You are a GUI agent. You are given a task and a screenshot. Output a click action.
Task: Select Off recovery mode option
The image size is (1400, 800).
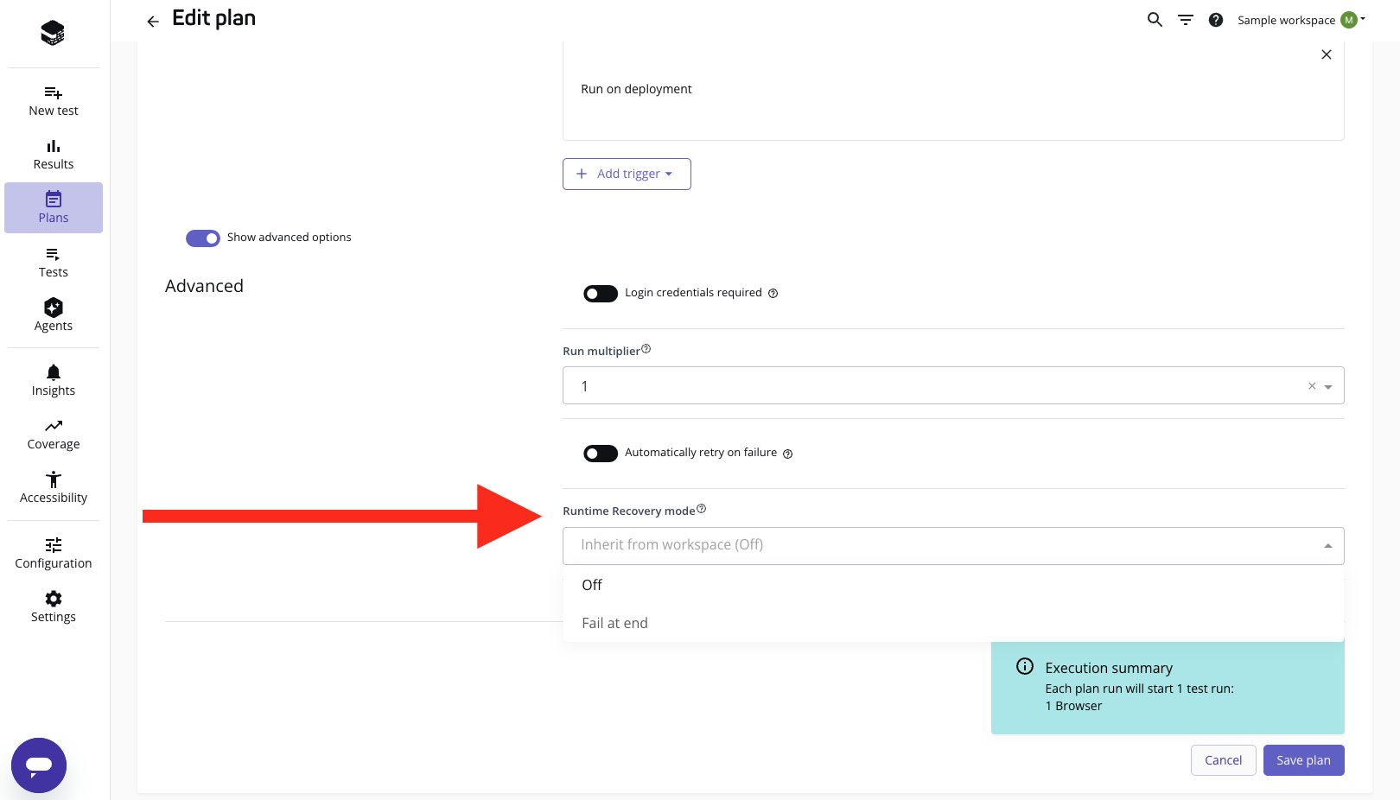pos(591,585)
